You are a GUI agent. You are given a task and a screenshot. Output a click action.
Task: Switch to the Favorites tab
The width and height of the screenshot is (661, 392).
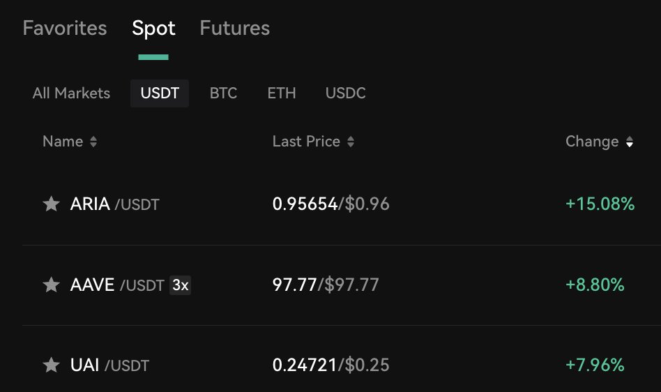pos(65,29)
